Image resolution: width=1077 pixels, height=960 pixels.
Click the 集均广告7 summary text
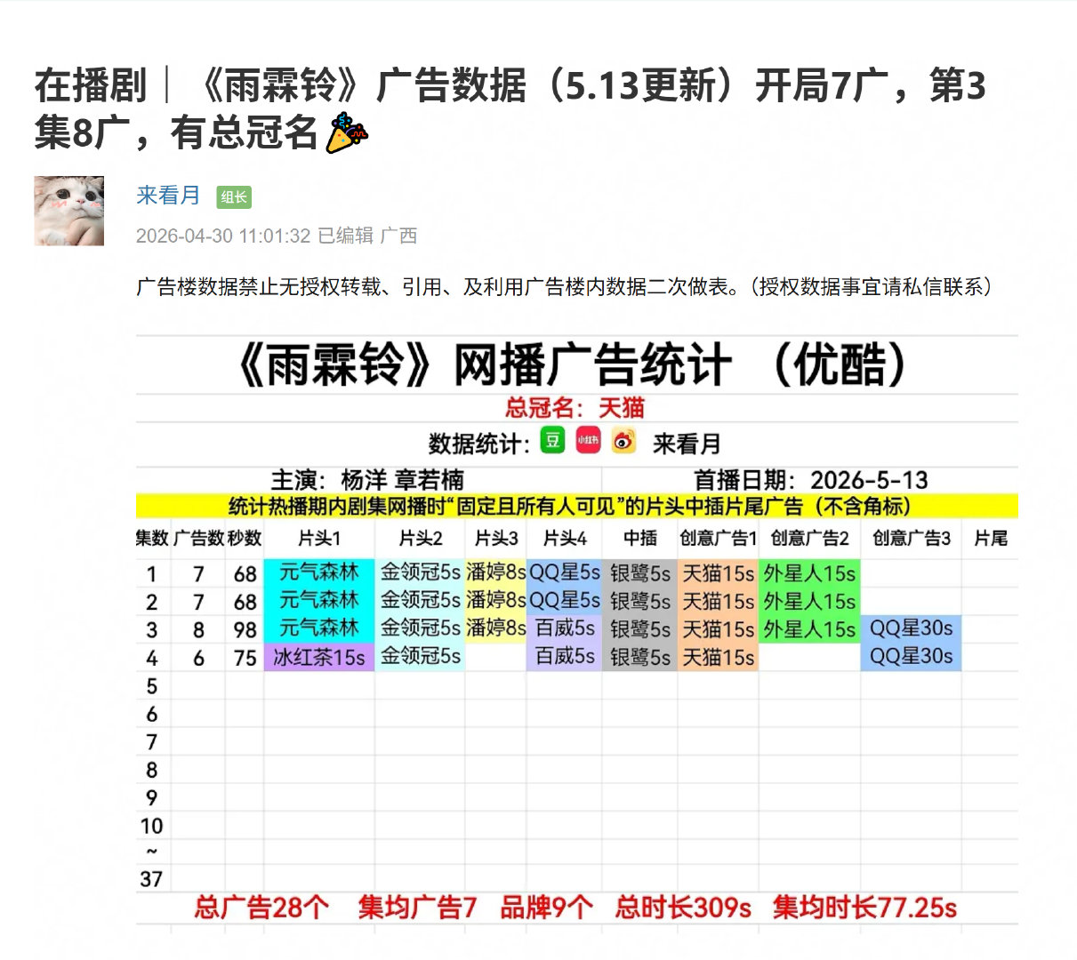(417, 908)
